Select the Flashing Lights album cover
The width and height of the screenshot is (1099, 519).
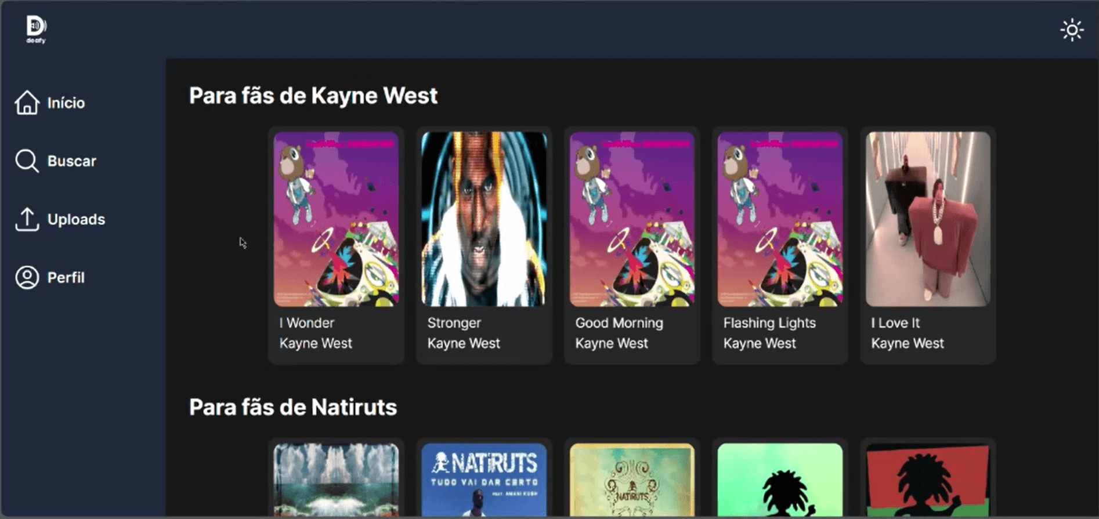[780, 219]
